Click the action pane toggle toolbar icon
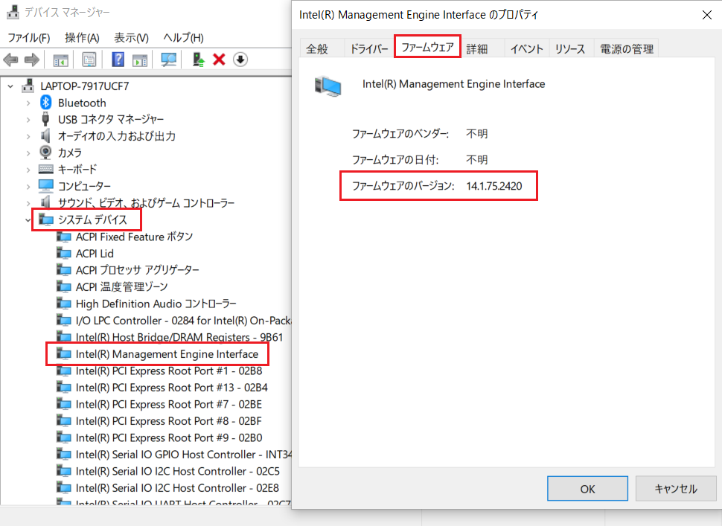This screenshot has width=722, height=526. 140,60
